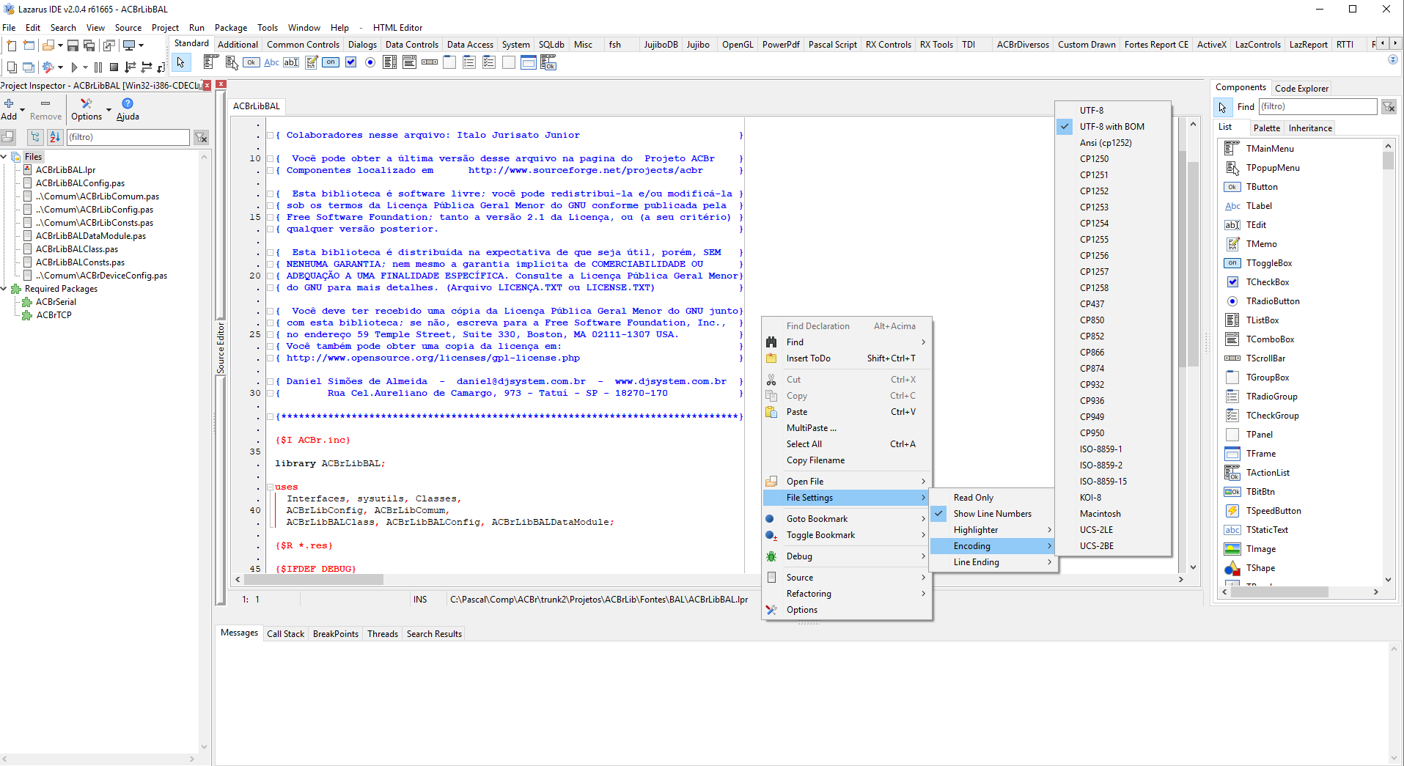Open the Call Stack tab
This screenshot has height=766, width=1404.
(x=285, y=634)
